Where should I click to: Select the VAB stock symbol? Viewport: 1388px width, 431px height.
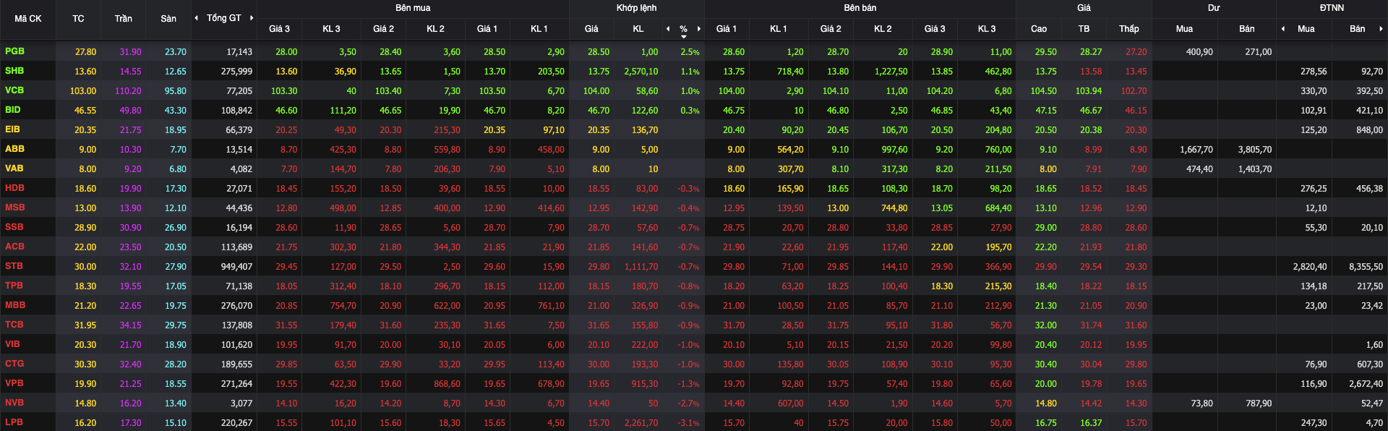(x=14, y=168)
